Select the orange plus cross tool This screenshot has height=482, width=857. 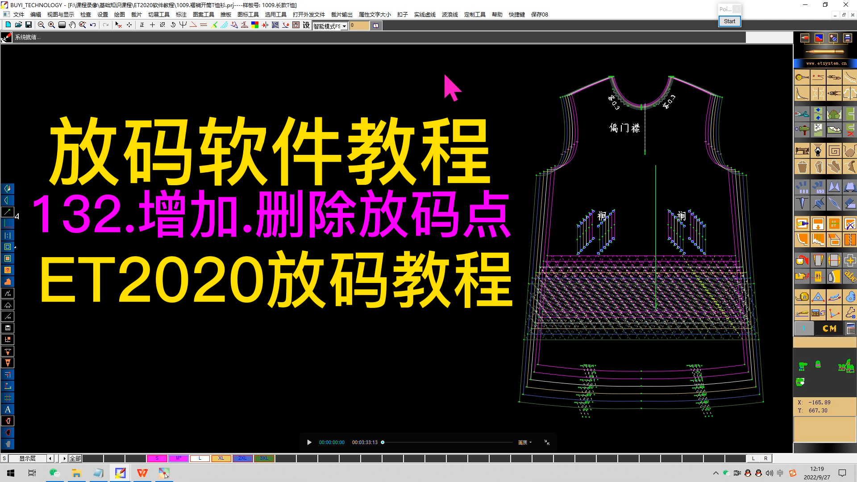coord(849,260)
